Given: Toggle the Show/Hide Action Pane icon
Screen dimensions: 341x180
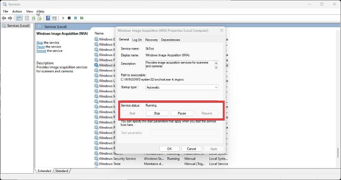Looking at the screenshot, I should tap(55, 18).
